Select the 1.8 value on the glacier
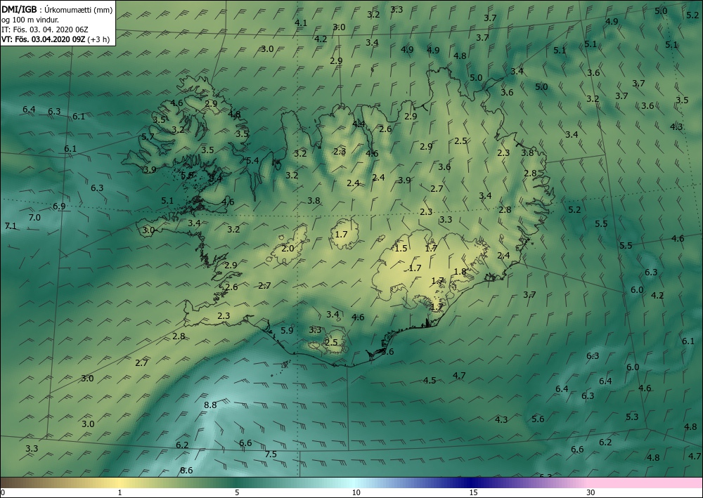Screen dimensions: 703x498 point(460,271)
